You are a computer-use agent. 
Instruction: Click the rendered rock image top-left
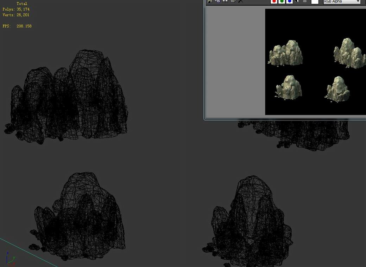285,53
